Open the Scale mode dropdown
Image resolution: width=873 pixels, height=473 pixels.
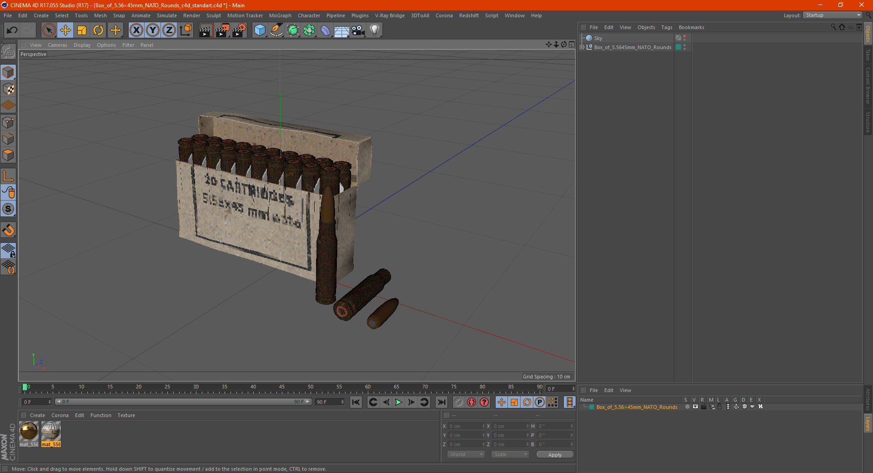(x=510, y=454)
